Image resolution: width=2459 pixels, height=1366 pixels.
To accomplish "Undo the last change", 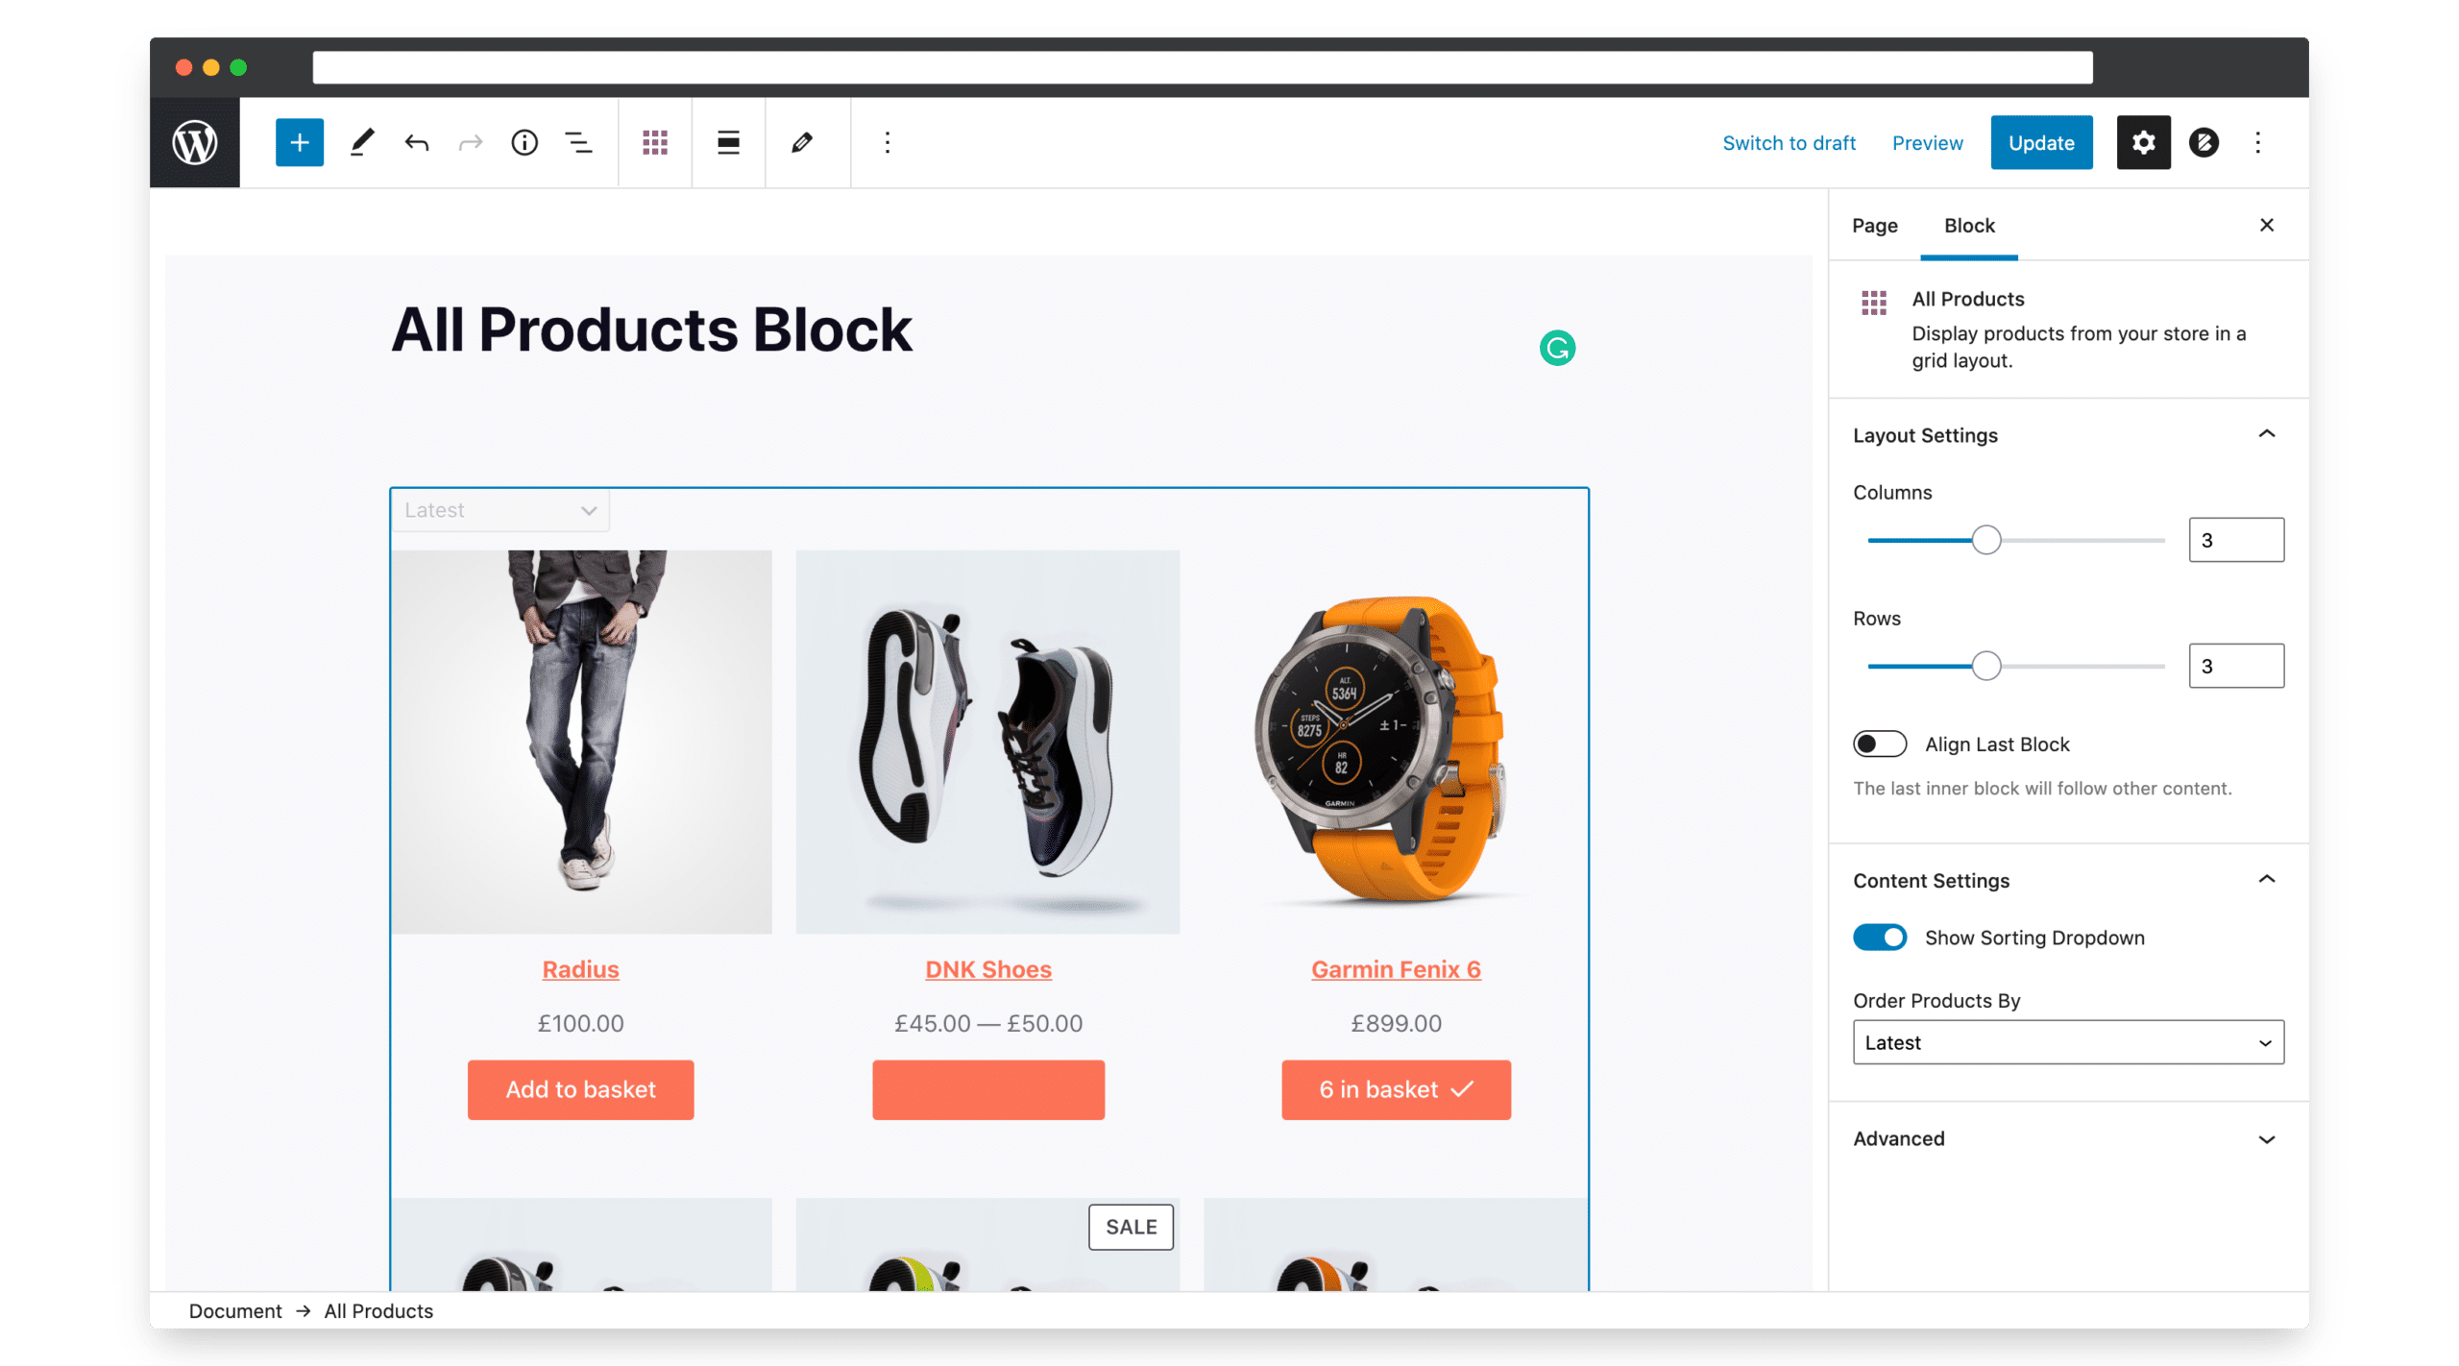I will click(x=416, y=143).
